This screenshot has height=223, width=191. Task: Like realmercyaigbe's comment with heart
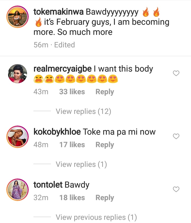click(176, 73)
